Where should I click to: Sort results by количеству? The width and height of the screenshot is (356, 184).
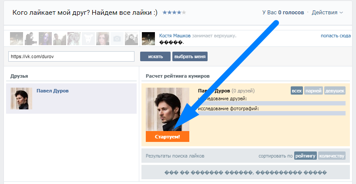(332, 156)
